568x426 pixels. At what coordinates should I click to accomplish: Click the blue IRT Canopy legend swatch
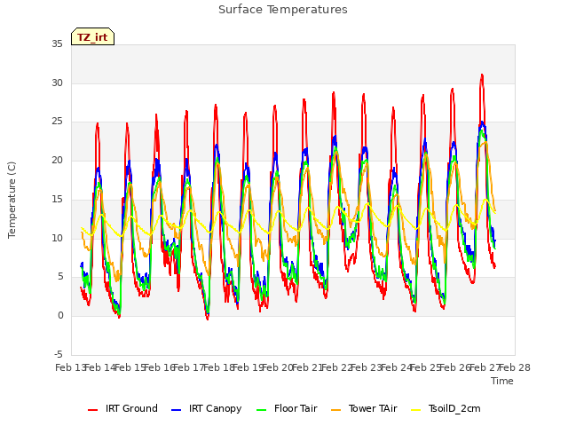176,410
